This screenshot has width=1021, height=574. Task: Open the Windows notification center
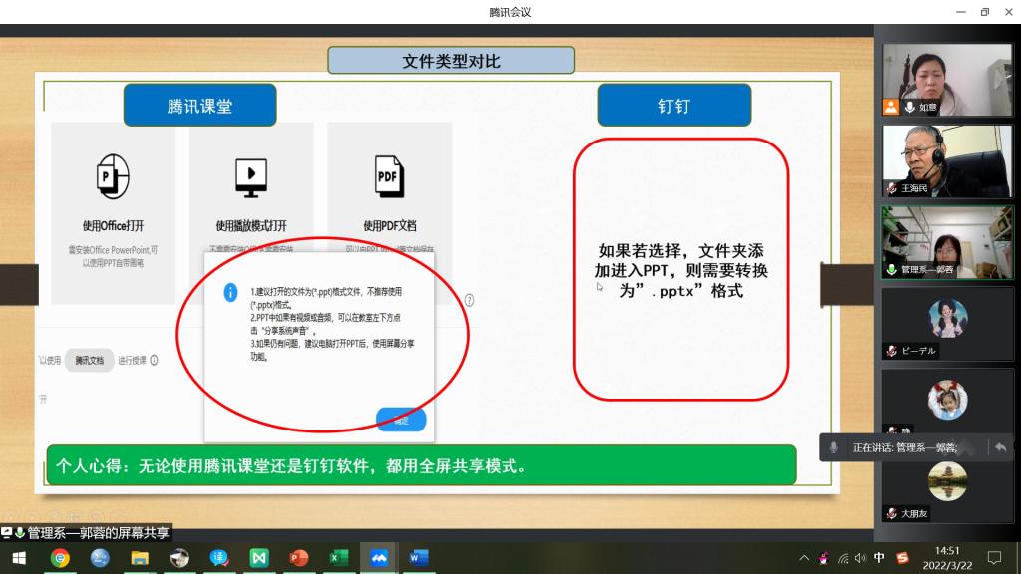coord(994,558)
